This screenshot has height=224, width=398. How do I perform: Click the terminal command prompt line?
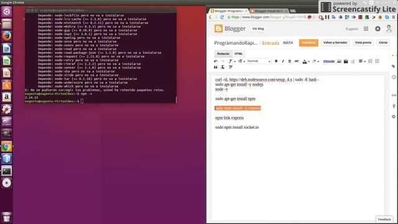54,101
